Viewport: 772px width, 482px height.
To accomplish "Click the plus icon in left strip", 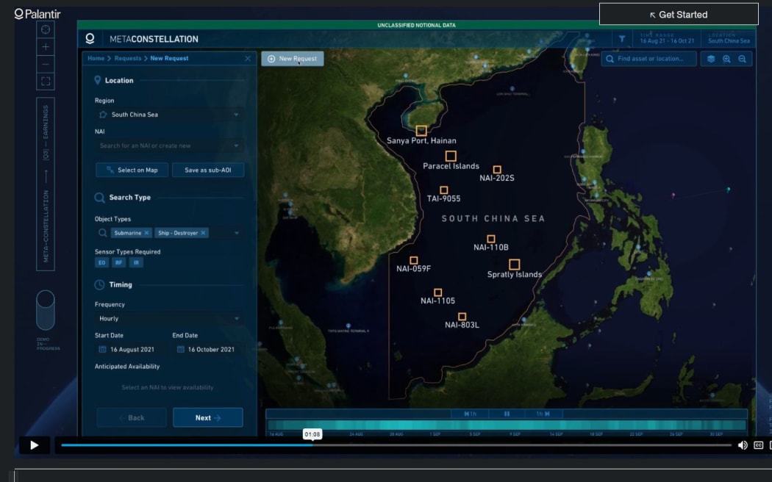I will click(x=46, y=47).
